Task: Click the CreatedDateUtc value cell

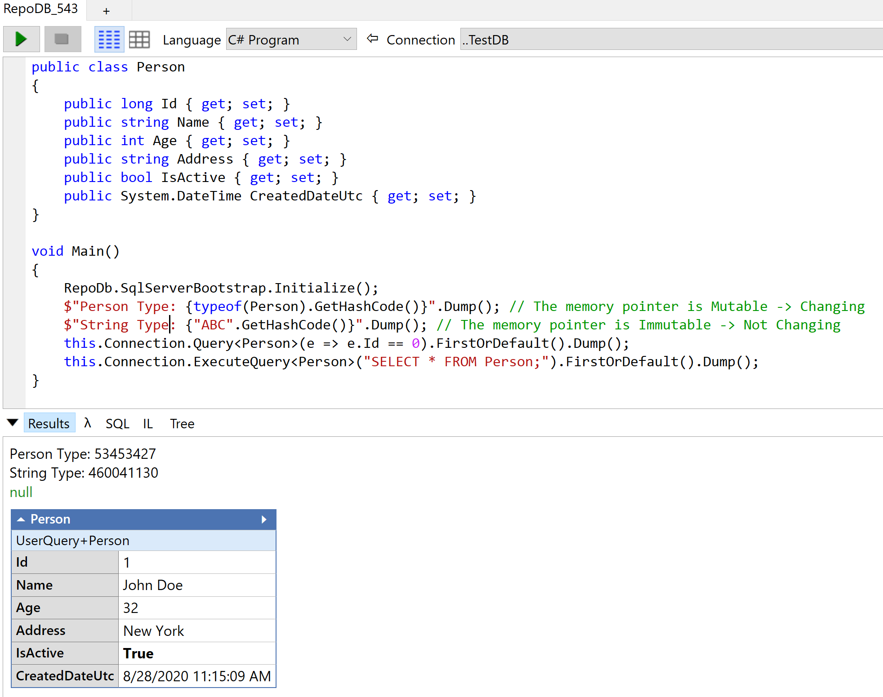Action: coord(197,676)
